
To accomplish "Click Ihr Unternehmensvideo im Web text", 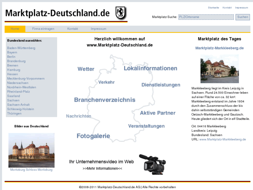I will click(102, 162).
